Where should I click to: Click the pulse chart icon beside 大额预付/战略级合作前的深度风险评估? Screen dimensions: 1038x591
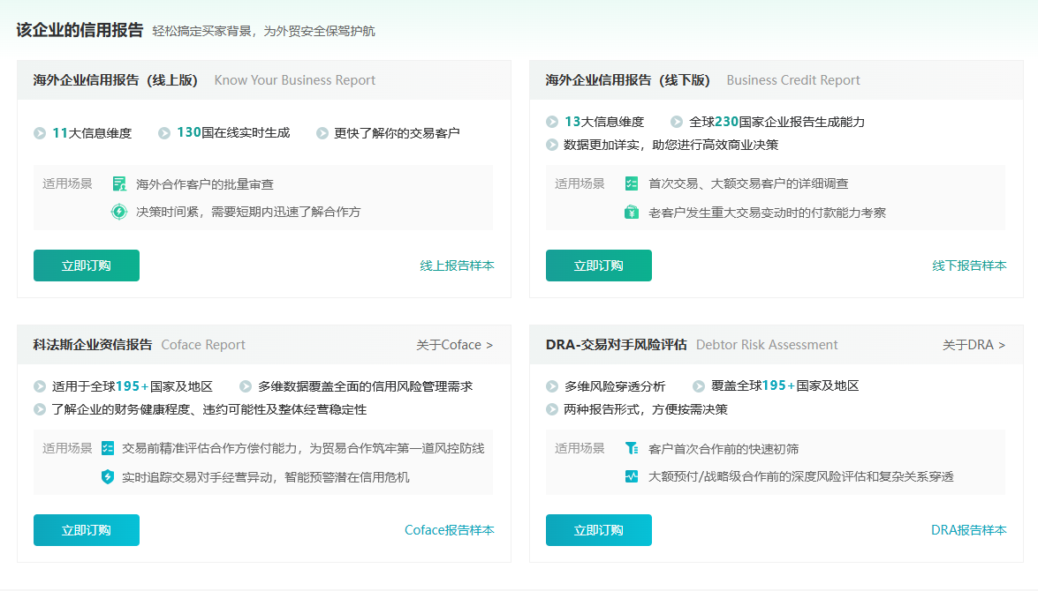click(x=632, y=476)
